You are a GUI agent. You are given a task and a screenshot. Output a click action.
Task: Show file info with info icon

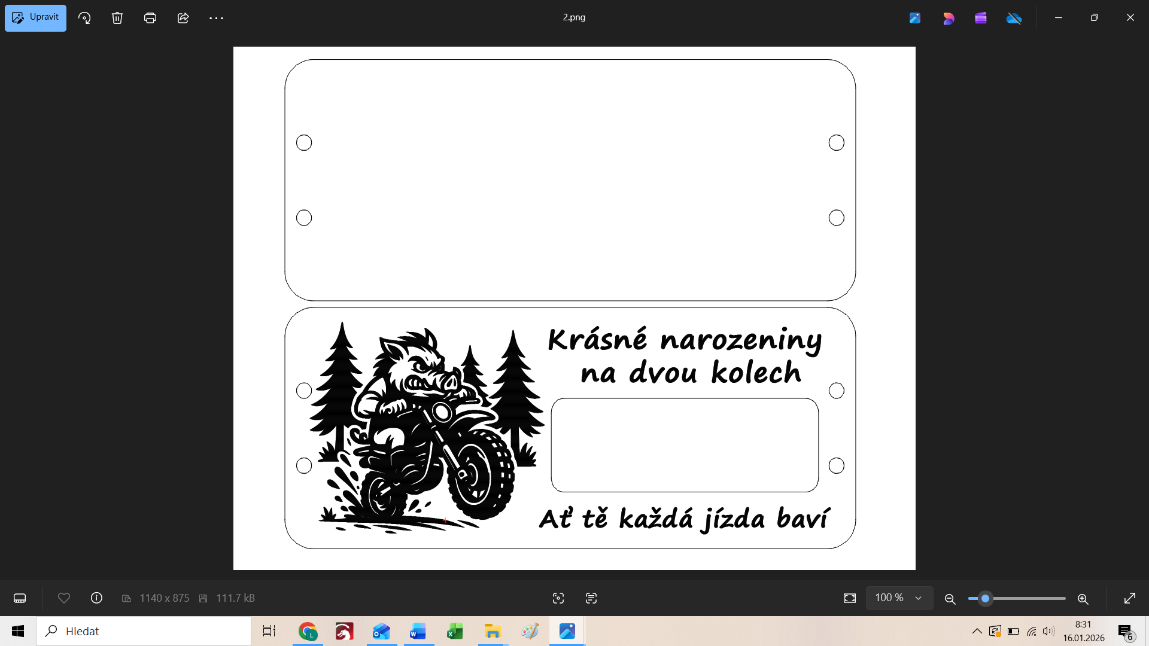(x=96, y=598)
